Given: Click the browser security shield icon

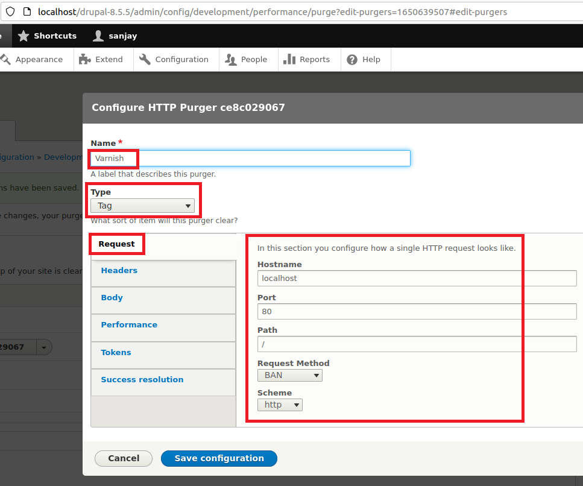Looking at the screenshot, I should point(10,11).
